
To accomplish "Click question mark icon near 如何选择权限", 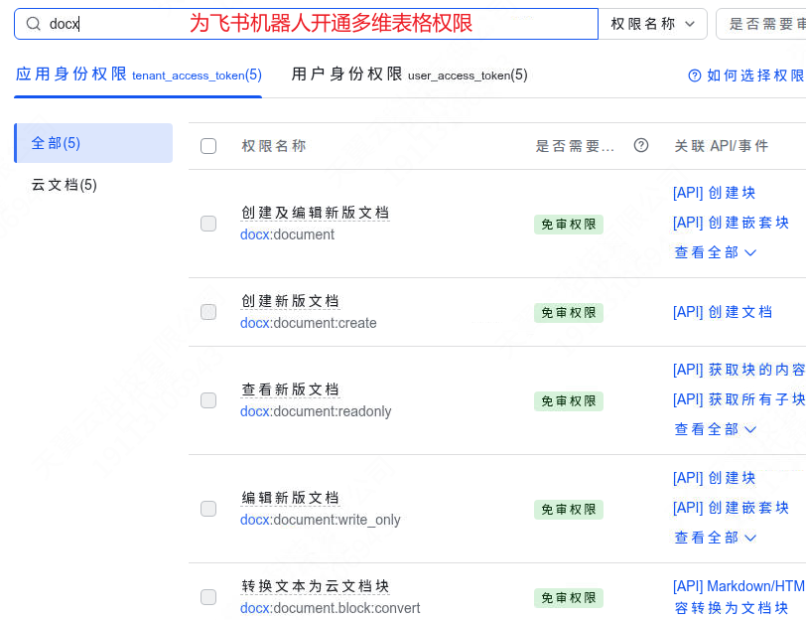I will coord(695,76).
